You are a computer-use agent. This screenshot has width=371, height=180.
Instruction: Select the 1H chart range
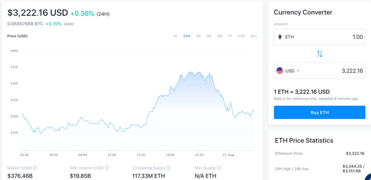(x=175, y=36)
